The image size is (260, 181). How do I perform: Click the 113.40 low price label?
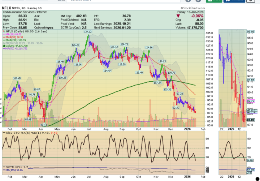pyautogui.click(x=139, y=73)
